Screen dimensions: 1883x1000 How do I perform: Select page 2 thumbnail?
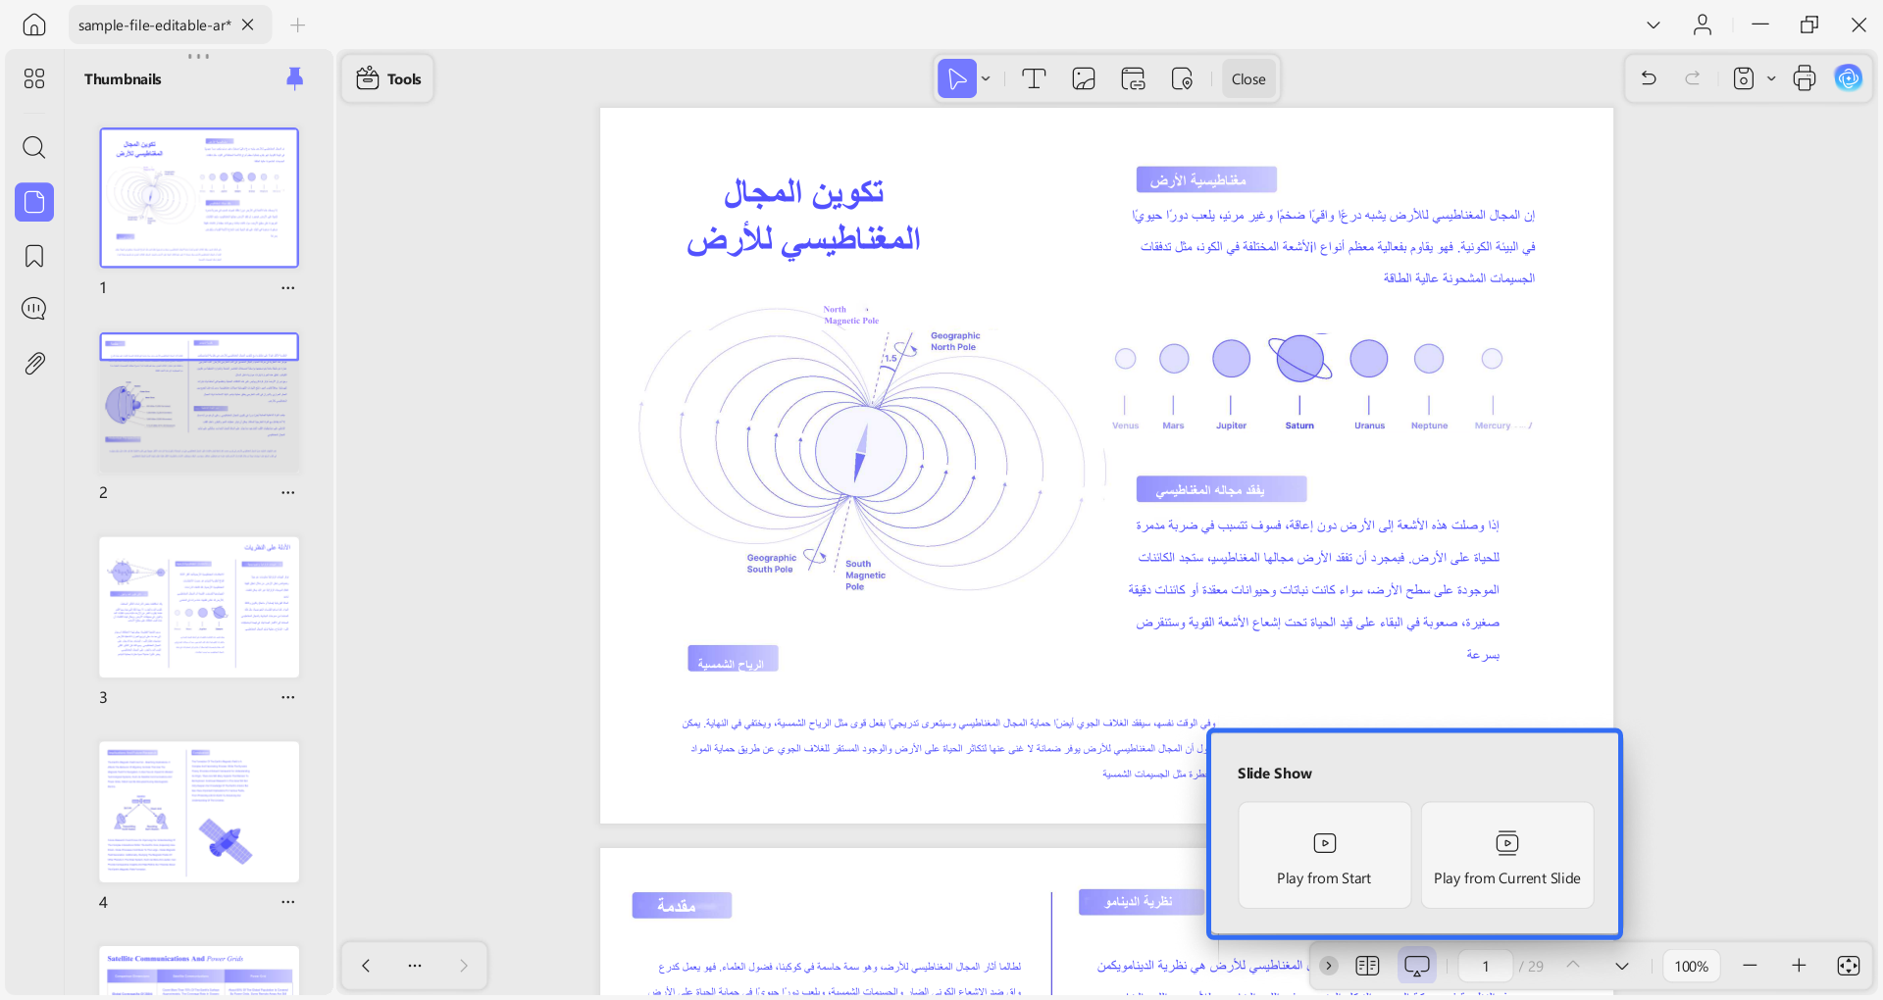pyautogui.click(x=199, y=402)
